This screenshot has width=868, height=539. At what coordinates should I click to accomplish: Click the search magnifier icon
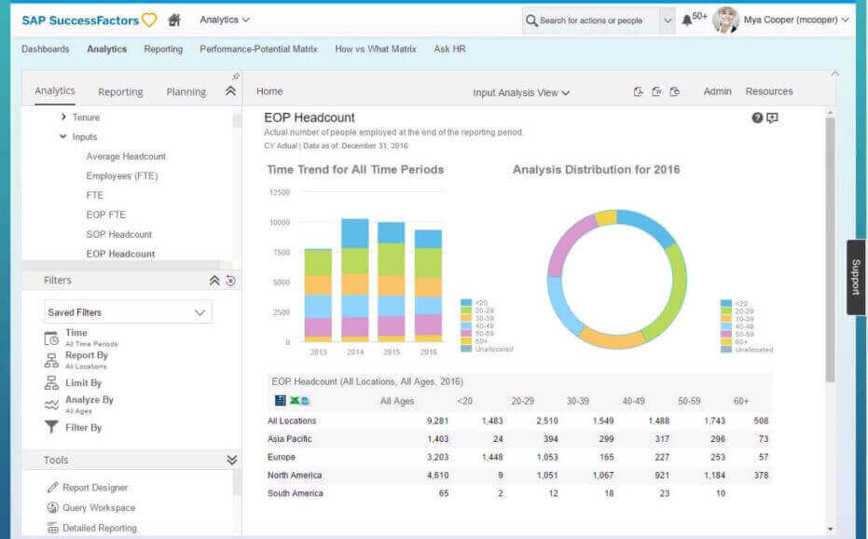click(531, 21)
